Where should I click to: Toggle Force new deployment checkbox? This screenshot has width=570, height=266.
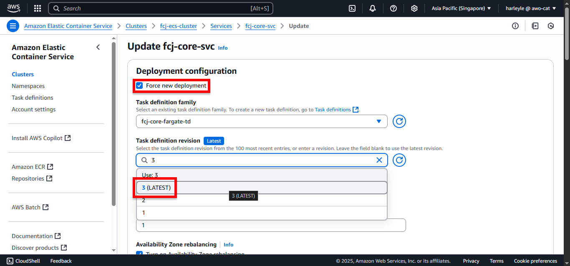click(x=139, y=85)
